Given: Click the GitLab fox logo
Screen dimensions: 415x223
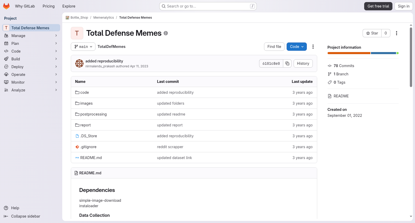Looking at the screenshot, I should 6,6.
